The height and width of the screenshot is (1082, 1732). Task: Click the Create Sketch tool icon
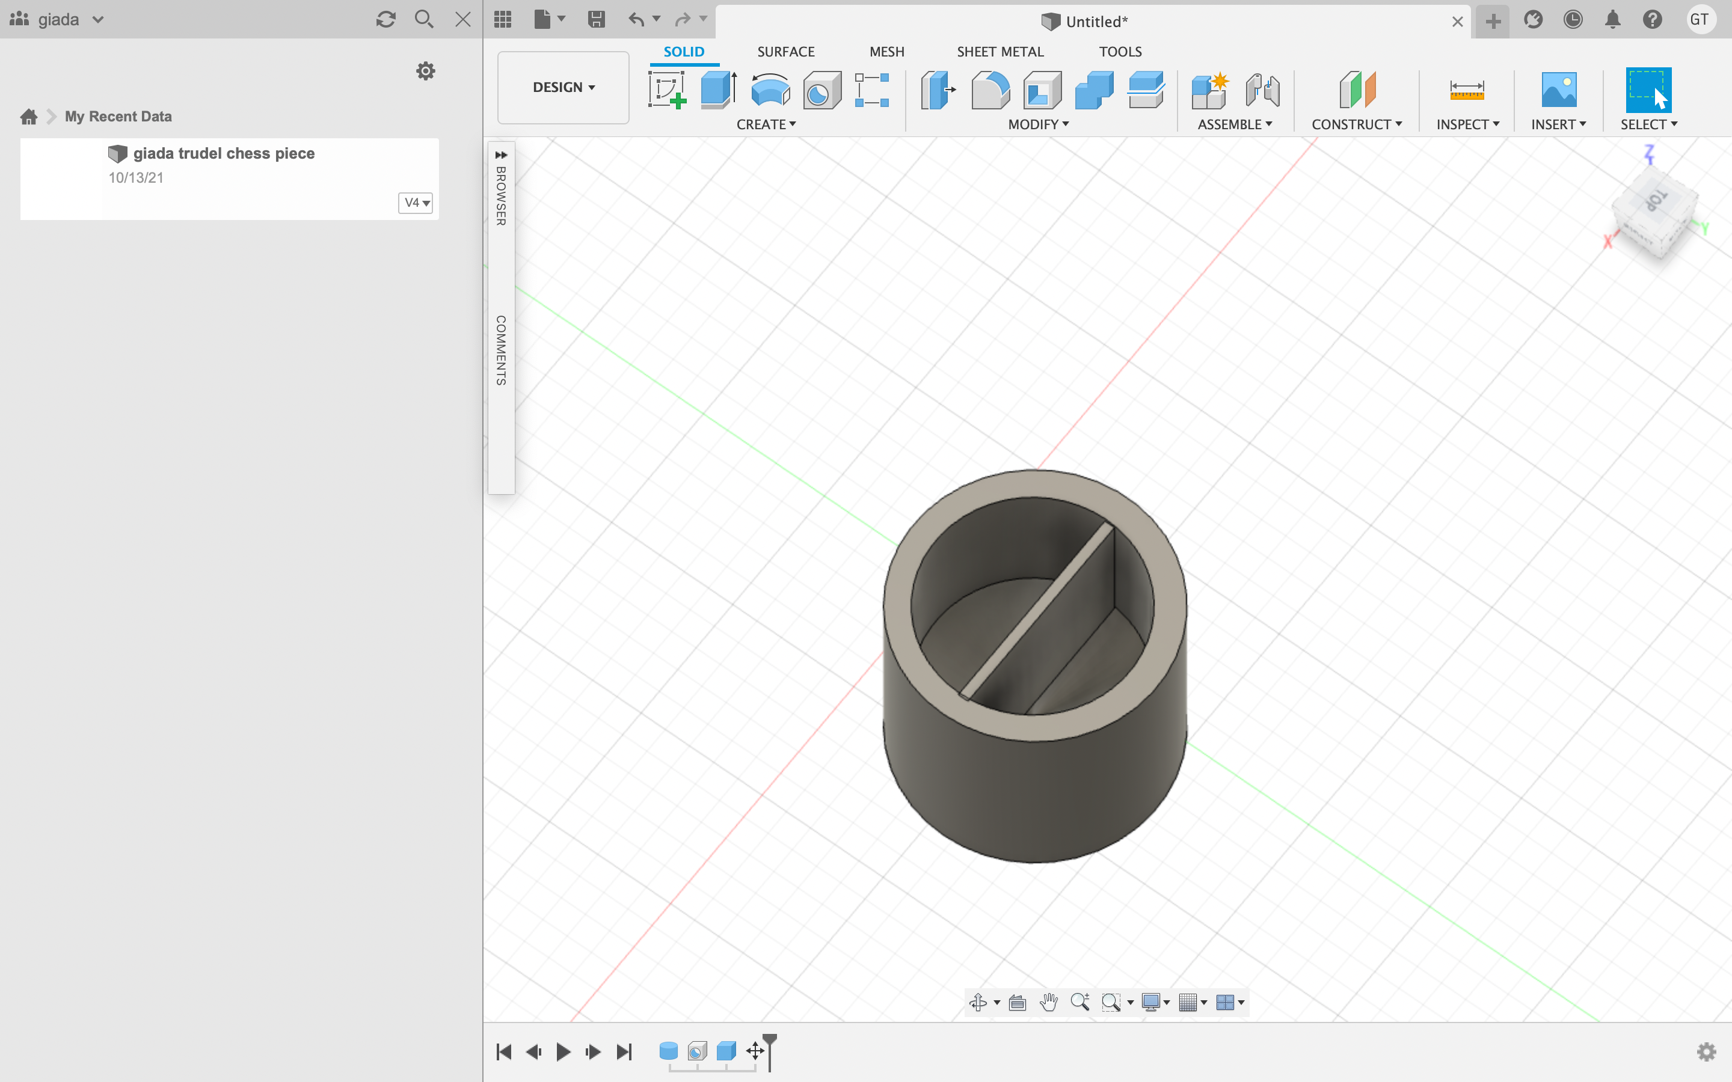(x=667, y=90)
